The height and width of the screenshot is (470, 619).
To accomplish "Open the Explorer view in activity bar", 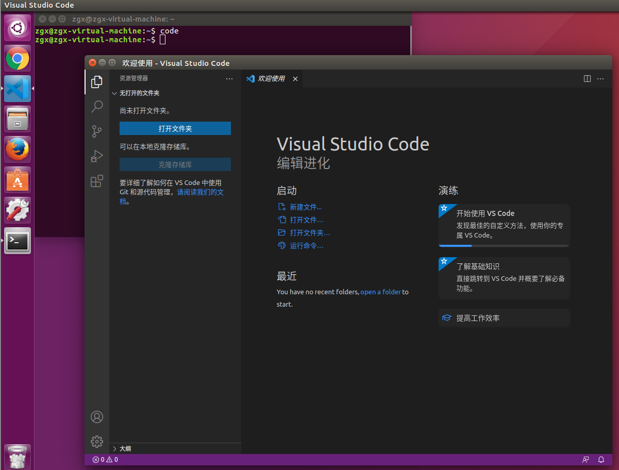I will coord(97,82).
